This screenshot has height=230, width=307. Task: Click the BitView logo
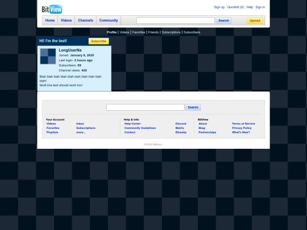click(52, 9)
